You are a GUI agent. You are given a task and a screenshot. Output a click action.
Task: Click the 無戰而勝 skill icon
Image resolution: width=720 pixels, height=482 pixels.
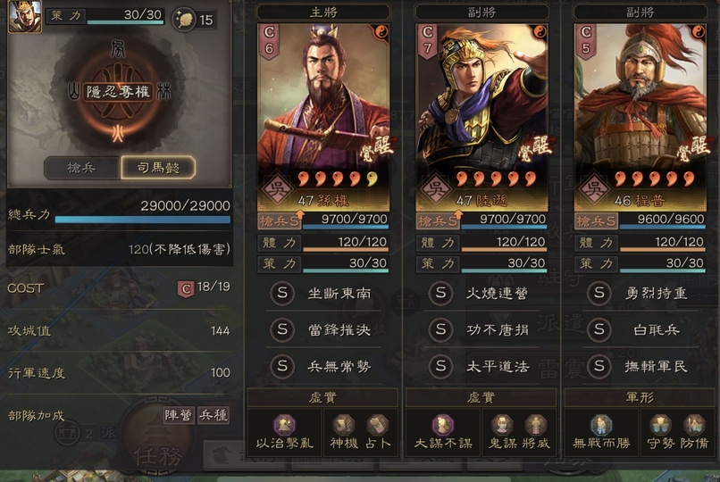601,425
